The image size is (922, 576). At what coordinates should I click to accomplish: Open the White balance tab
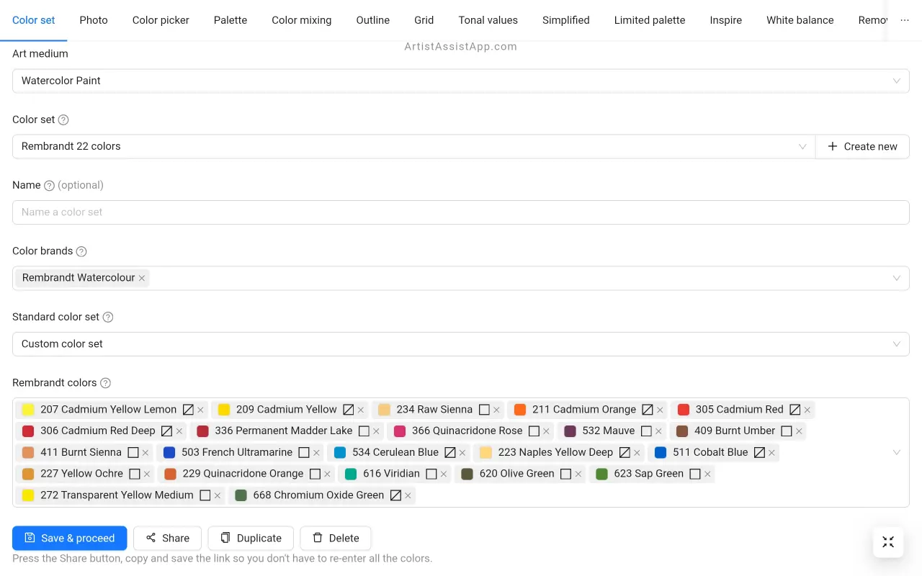coord(800,20)
